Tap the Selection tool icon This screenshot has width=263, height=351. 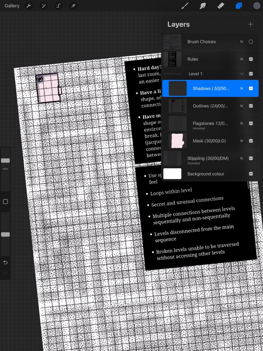(x=59, y=6)
